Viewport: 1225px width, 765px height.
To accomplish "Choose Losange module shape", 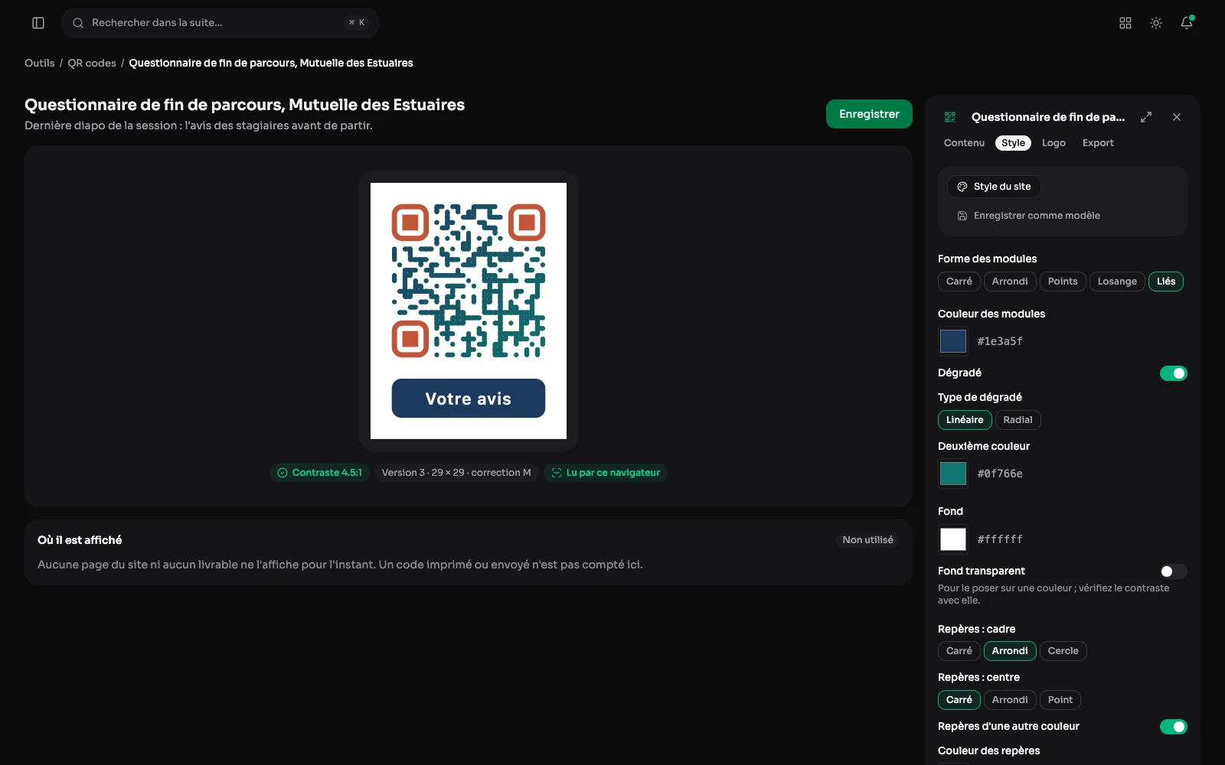I will tap(1117, 282).
